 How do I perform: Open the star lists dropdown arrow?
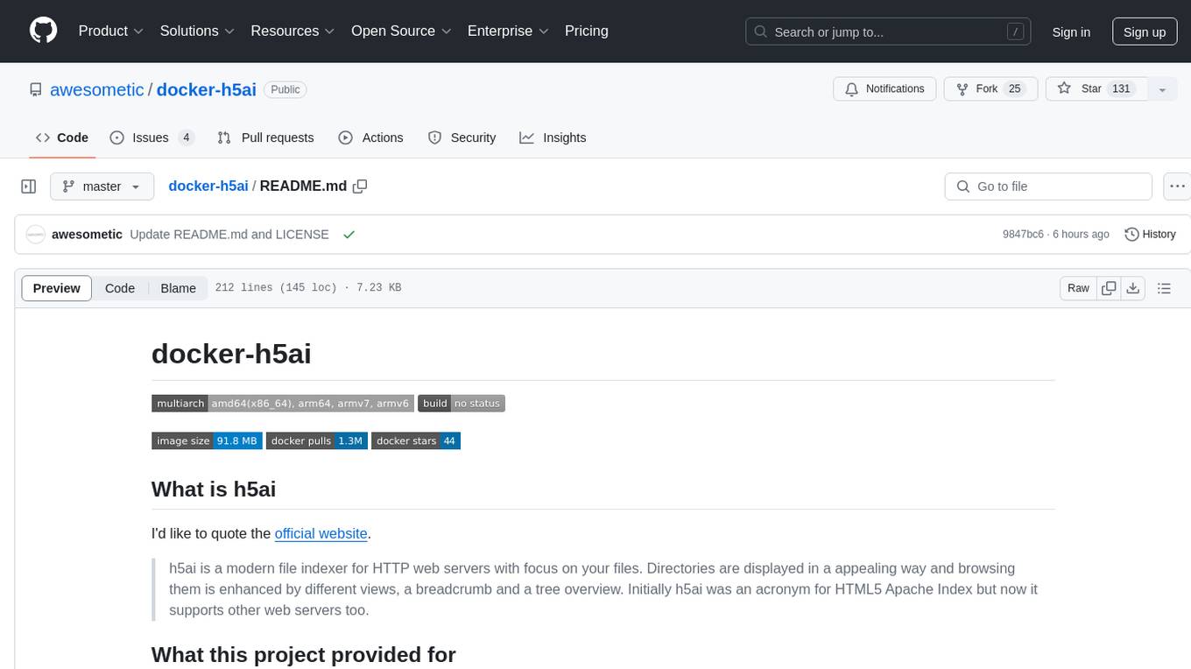[1162, 89]
